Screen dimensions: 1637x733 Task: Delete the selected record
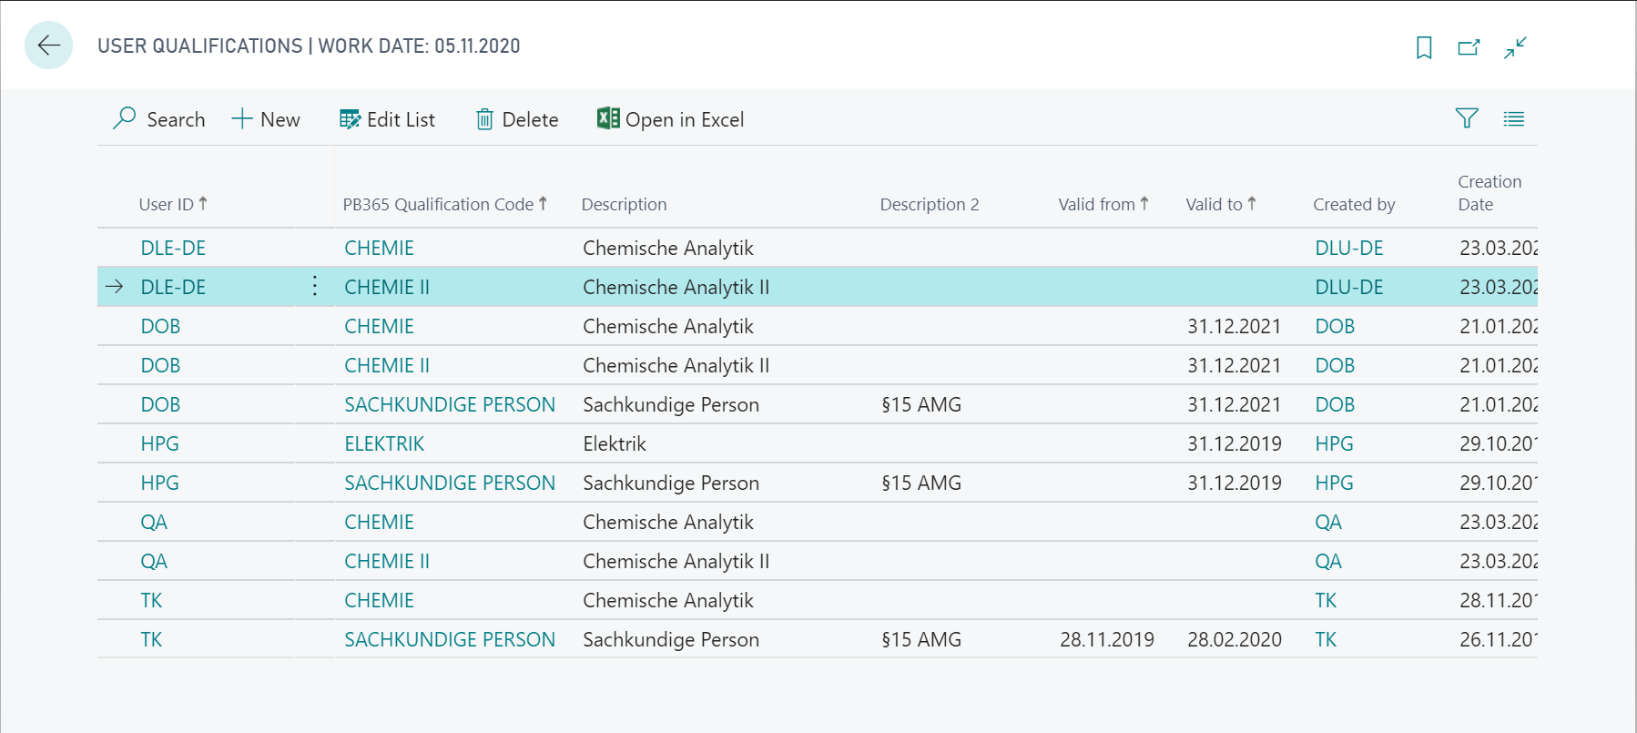pos(517,119)
